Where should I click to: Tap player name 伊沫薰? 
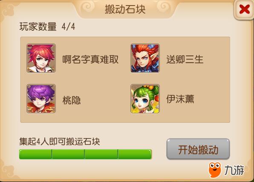coord(180,99)
